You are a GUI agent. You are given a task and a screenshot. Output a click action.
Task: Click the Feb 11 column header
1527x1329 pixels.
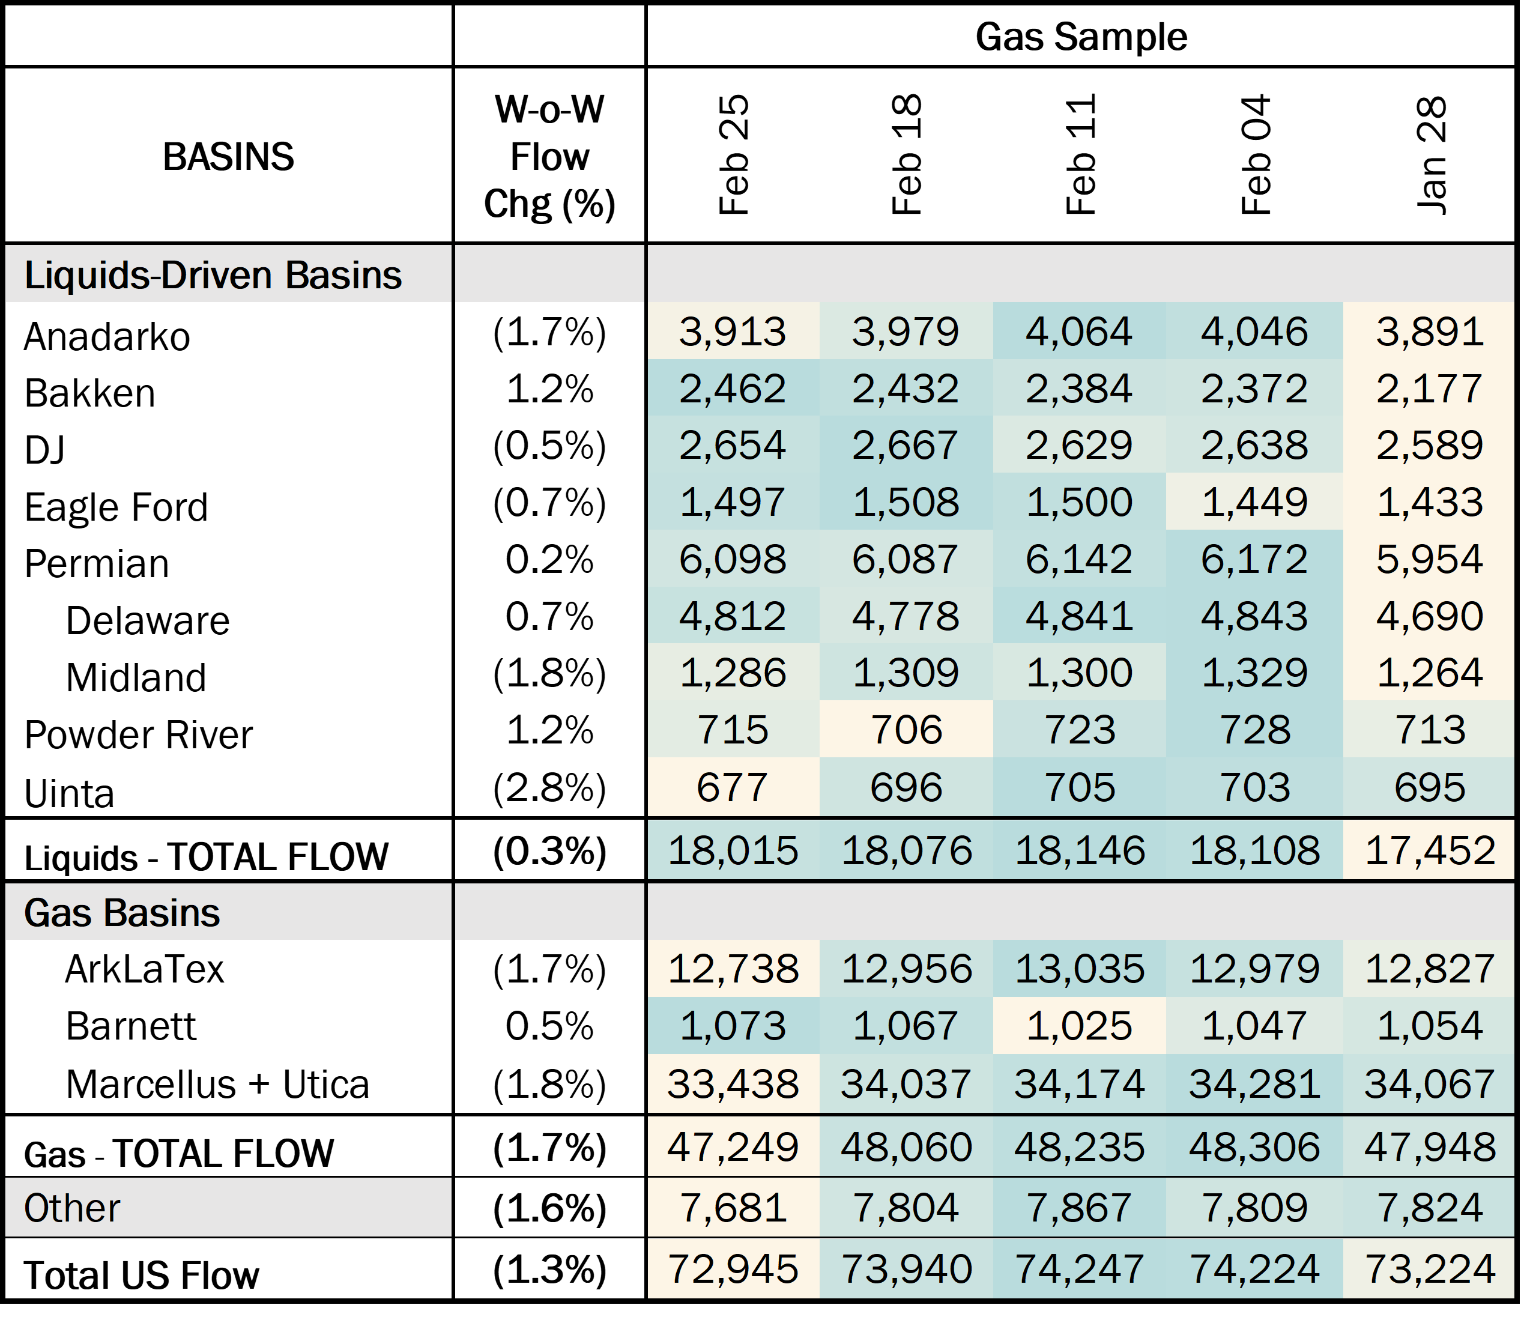[1080, 155]
